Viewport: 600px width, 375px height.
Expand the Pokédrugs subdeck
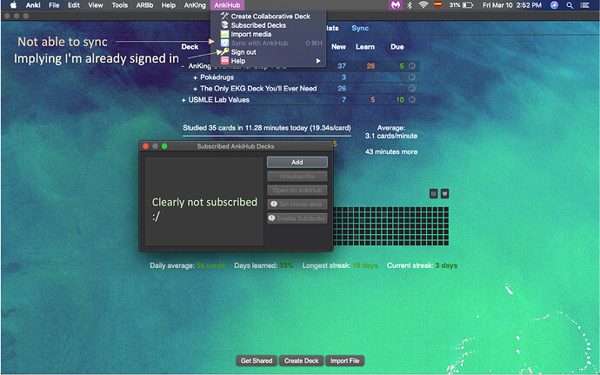point(195,77)
